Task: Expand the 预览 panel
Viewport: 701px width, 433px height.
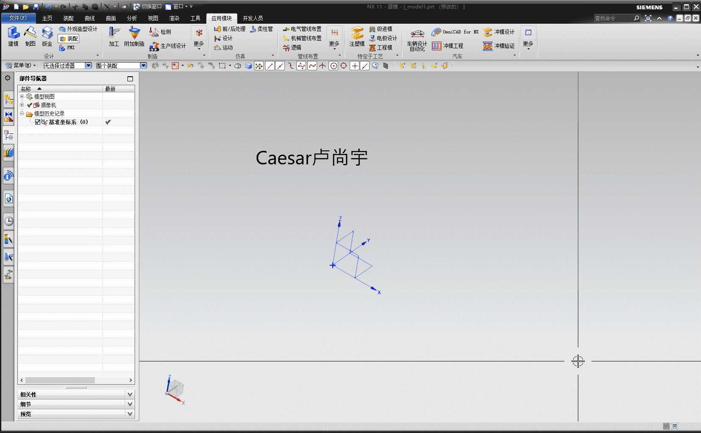Action: pyautogui.click(x=76, y=414)
